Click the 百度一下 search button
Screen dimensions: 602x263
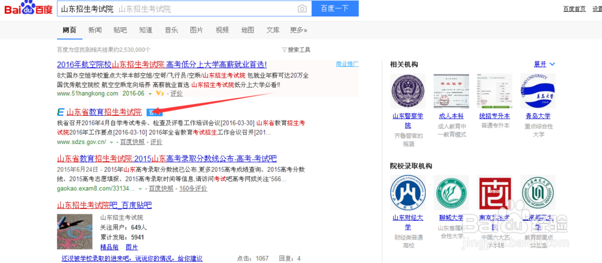pyautogui.click(x=335, y=8)
